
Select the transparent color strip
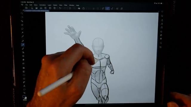(25, 100)
